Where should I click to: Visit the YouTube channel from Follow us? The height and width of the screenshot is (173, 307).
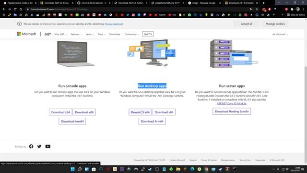point(48,146)
